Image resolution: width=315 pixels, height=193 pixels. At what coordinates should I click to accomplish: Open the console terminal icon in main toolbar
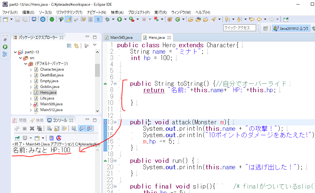34,19
